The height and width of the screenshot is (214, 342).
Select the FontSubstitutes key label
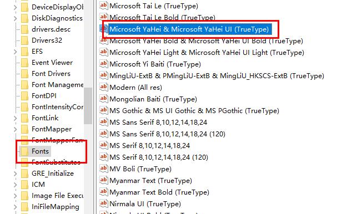point(56,162)
